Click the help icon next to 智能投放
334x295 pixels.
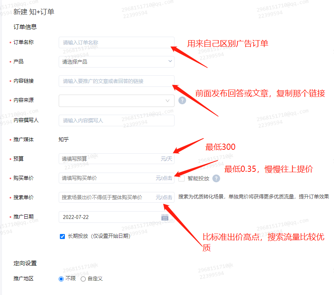216,178
